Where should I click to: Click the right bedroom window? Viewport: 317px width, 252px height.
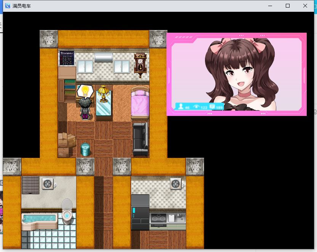(x=122, y=67)
